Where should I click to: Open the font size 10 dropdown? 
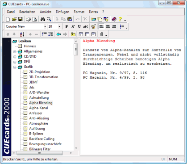[x=59, y=27]
